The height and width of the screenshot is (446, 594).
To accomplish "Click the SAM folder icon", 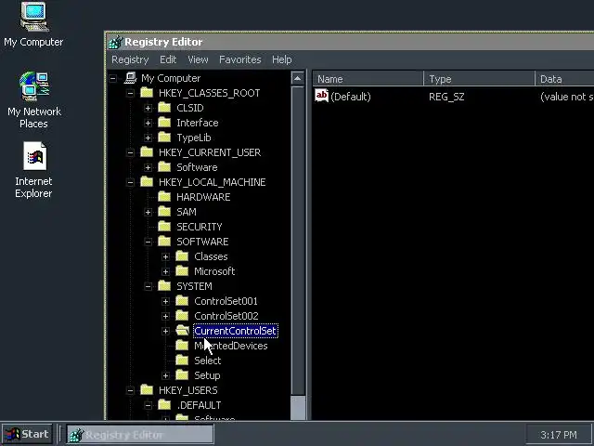I will tap(164, 212).
